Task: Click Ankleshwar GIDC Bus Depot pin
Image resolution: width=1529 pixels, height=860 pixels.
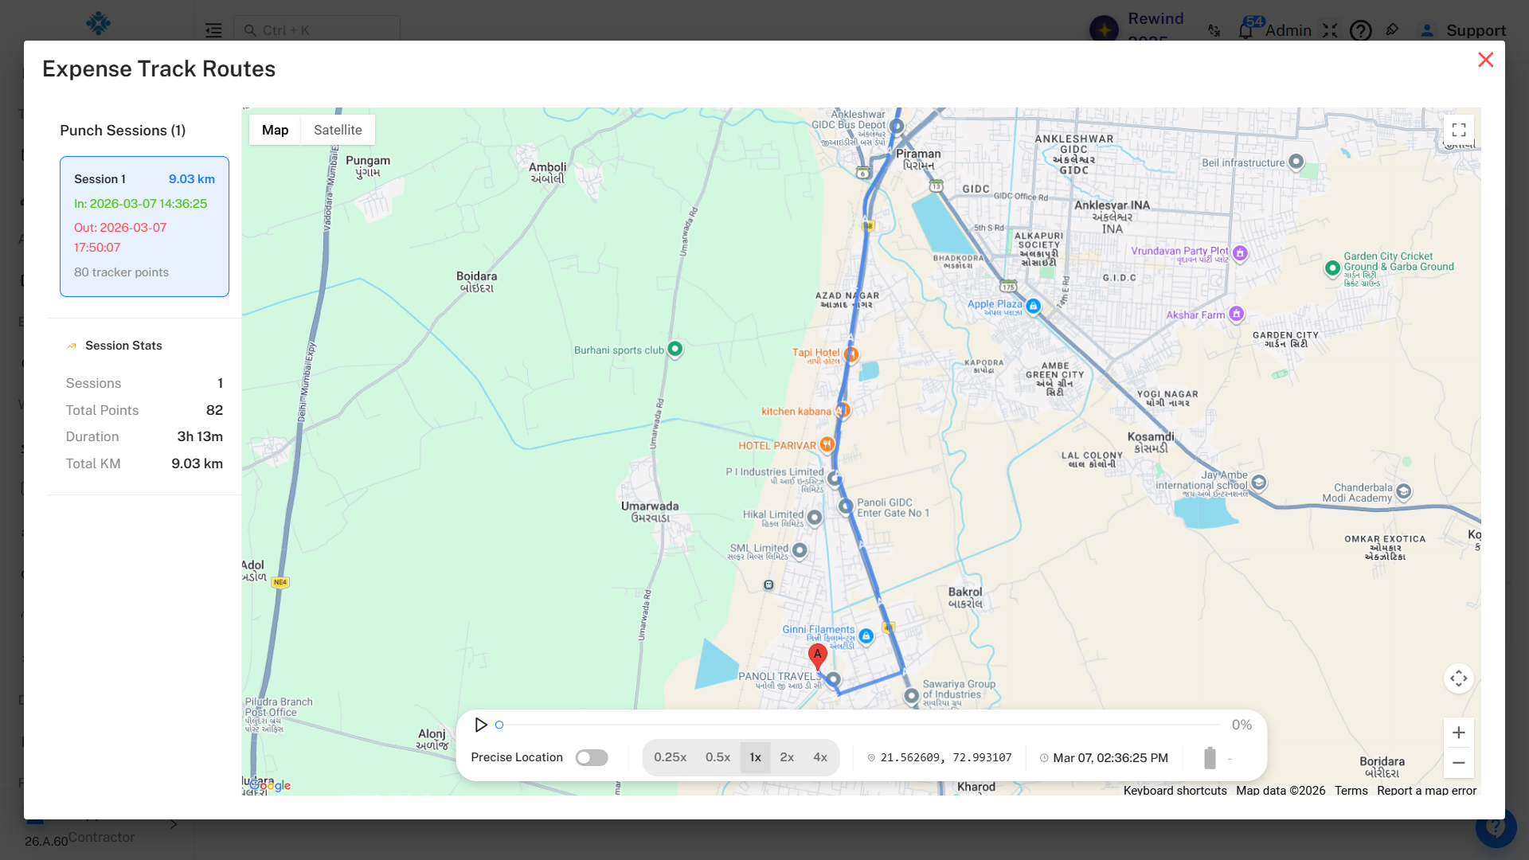Action: pyautogui.click(x=897, y=126)
